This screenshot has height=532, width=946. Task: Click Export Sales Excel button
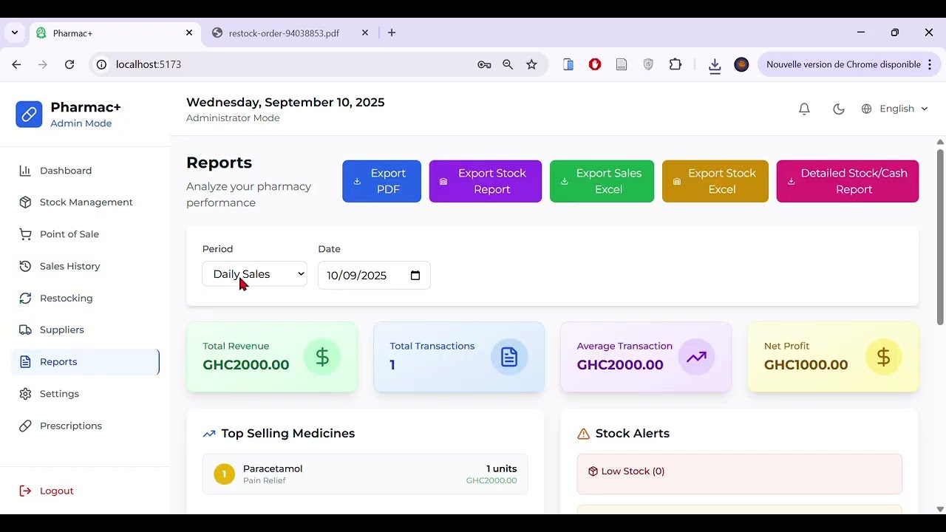click(602, 181)
